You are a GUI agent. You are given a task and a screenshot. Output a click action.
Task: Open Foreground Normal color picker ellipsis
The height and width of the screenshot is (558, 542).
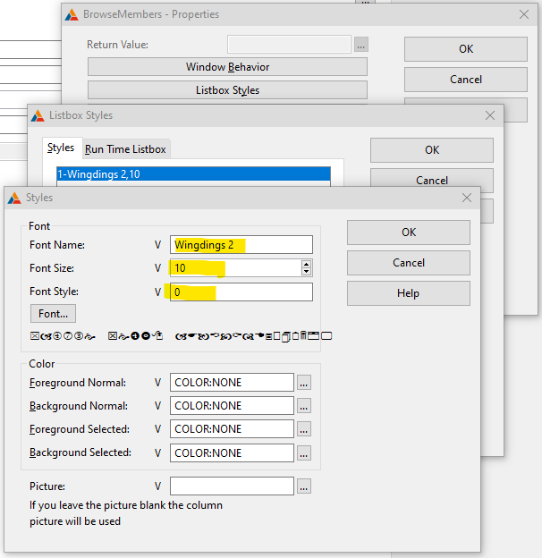[304, 383]
